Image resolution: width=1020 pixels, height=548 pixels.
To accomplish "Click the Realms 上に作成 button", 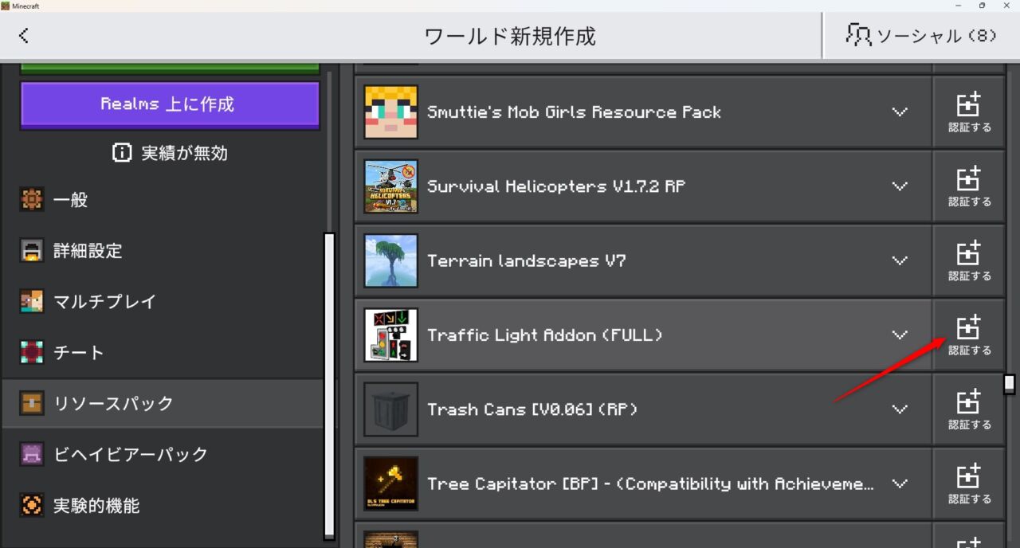I will 170,104.
